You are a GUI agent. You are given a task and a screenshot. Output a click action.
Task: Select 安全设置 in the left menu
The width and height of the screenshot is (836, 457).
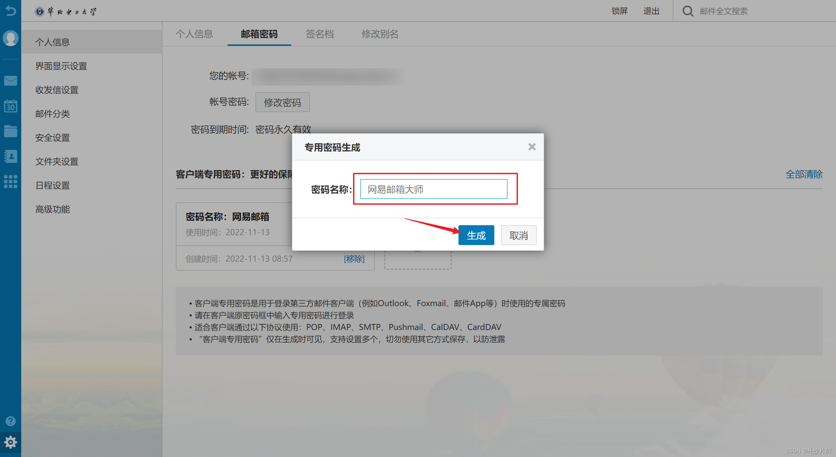pyautogui.click(x=52, y=138)
